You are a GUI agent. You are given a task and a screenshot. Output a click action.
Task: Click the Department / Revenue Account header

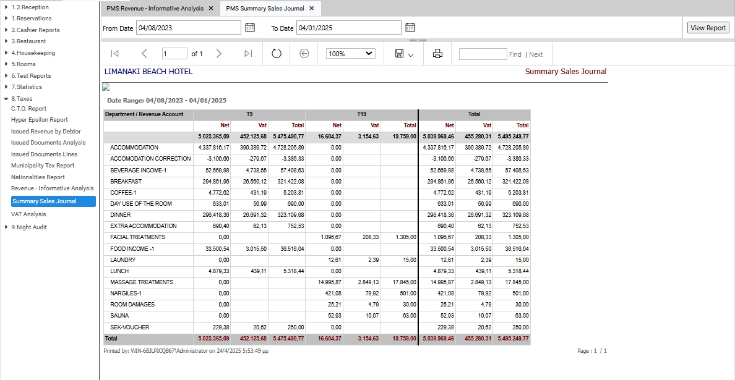(148, 114)
